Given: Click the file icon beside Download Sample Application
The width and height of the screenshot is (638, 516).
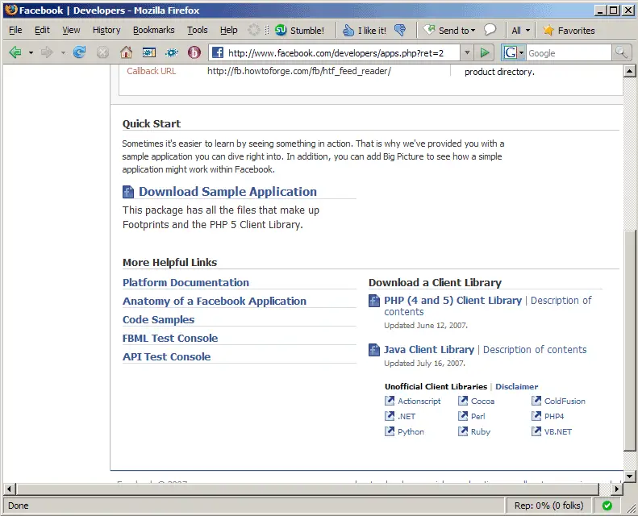Looking at the screenshot, I should click(x=128, y=192).
